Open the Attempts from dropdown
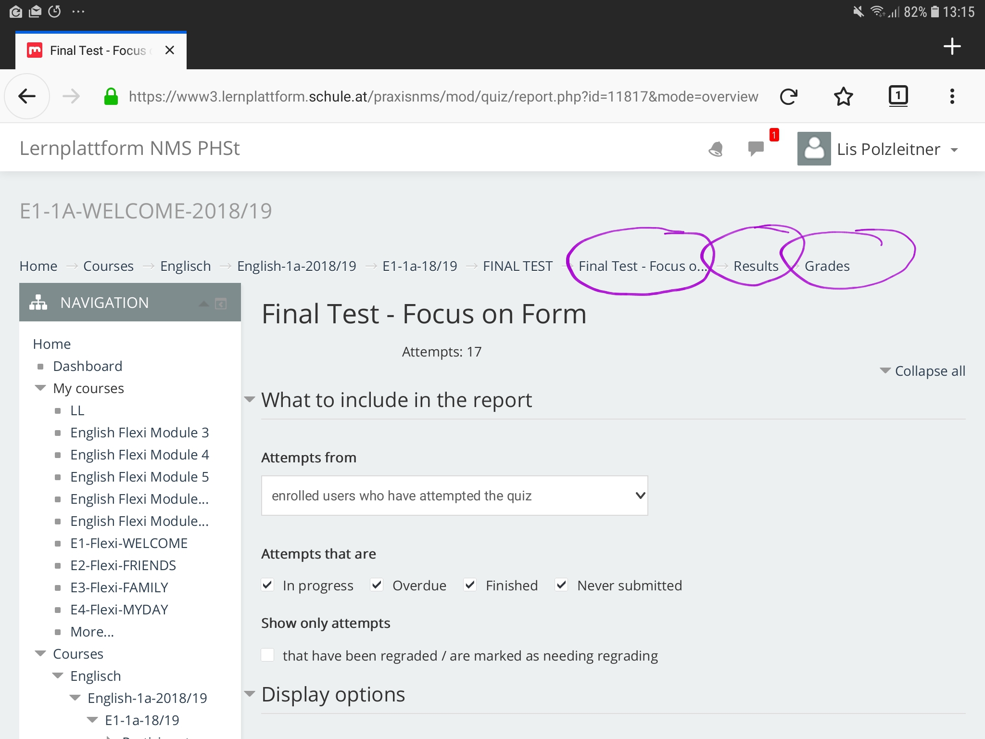This screenshot has height=739, width=985. (454, 496)
